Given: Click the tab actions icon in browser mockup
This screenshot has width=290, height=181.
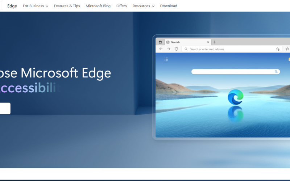Looking at the screenshot, I should pos(160,42).
